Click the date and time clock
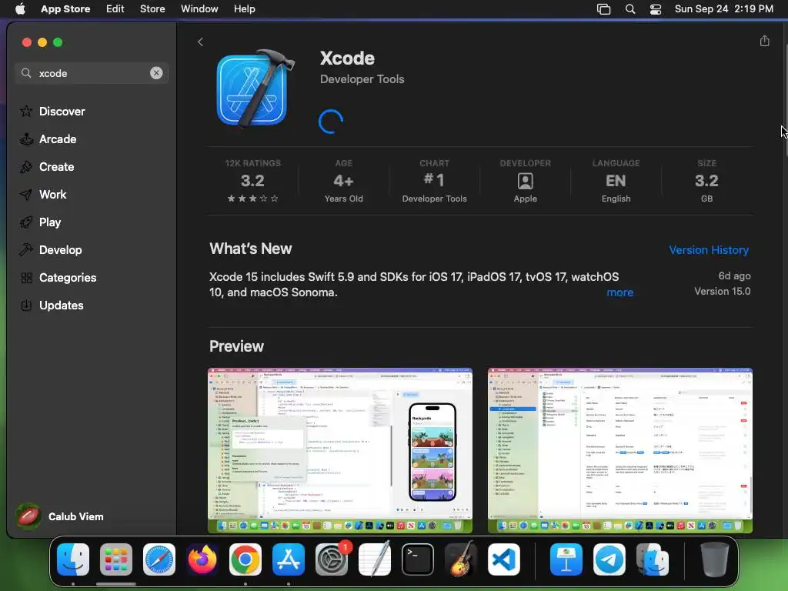 (723, 8)
